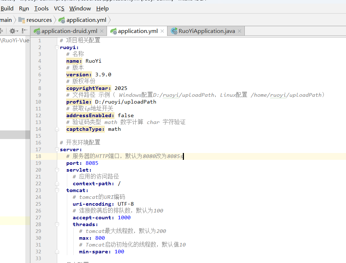Click the min-spare value 100
The width and height of the screenshot is (346, 263).
pos(119,252)
